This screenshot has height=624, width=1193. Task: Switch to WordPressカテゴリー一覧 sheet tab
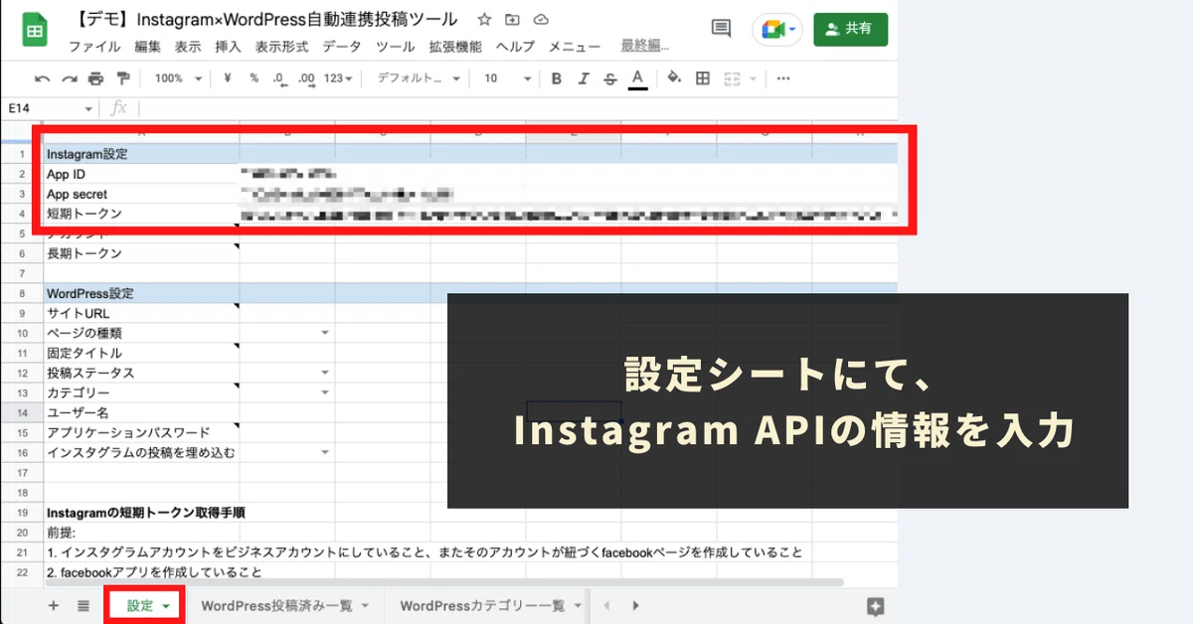coord(490,605)
